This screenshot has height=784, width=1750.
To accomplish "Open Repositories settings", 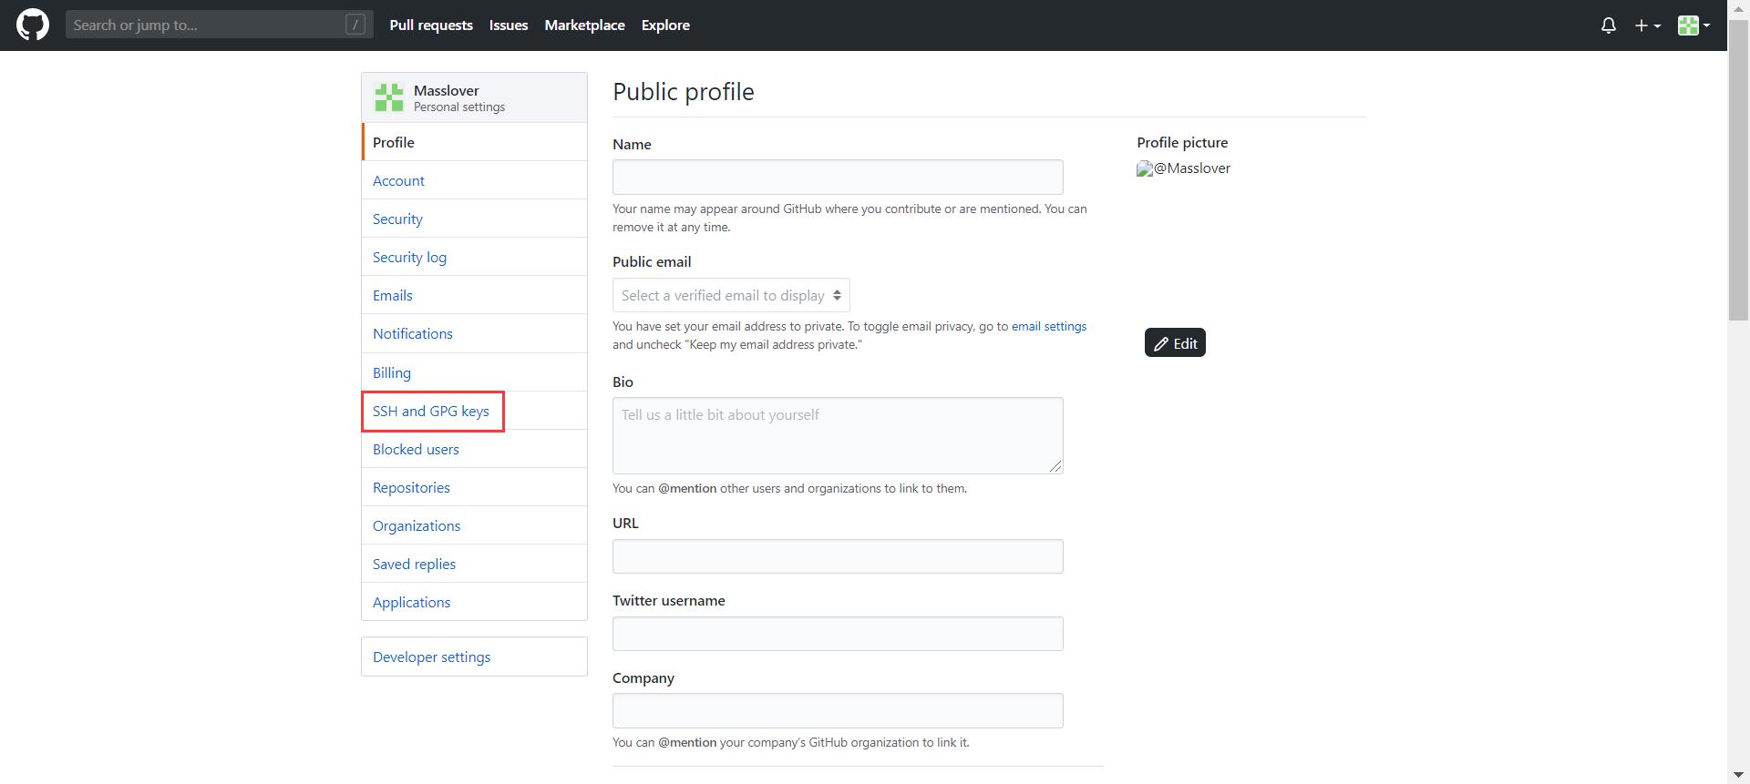I will (x=474, y=487).
